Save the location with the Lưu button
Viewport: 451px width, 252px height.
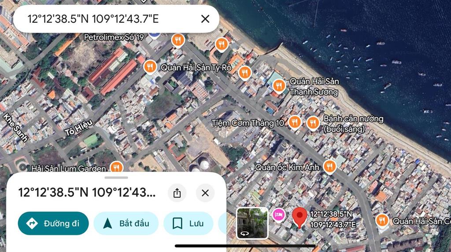point(189,223)
